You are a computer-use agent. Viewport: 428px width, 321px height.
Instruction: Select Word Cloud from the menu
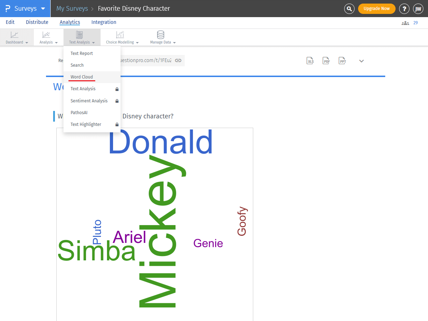[81, 77]
